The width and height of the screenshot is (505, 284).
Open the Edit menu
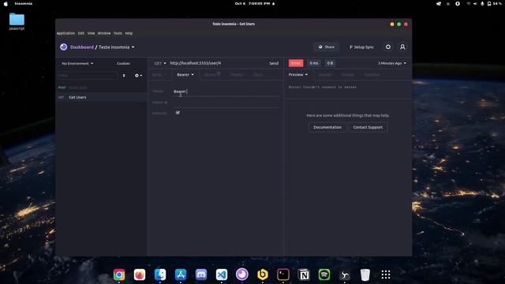point(81,33)
